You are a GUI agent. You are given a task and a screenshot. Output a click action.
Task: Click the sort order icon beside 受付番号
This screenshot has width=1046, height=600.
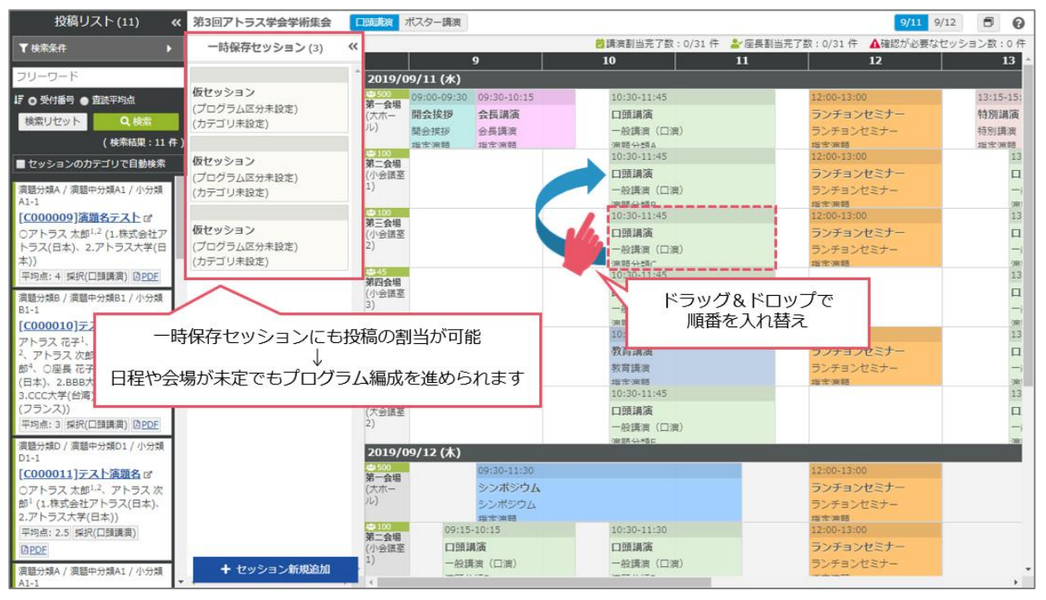(19, 100)
